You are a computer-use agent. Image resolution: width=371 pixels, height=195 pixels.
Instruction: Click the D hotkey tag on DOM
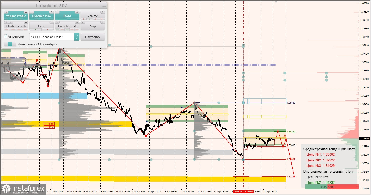pos(57,12)
